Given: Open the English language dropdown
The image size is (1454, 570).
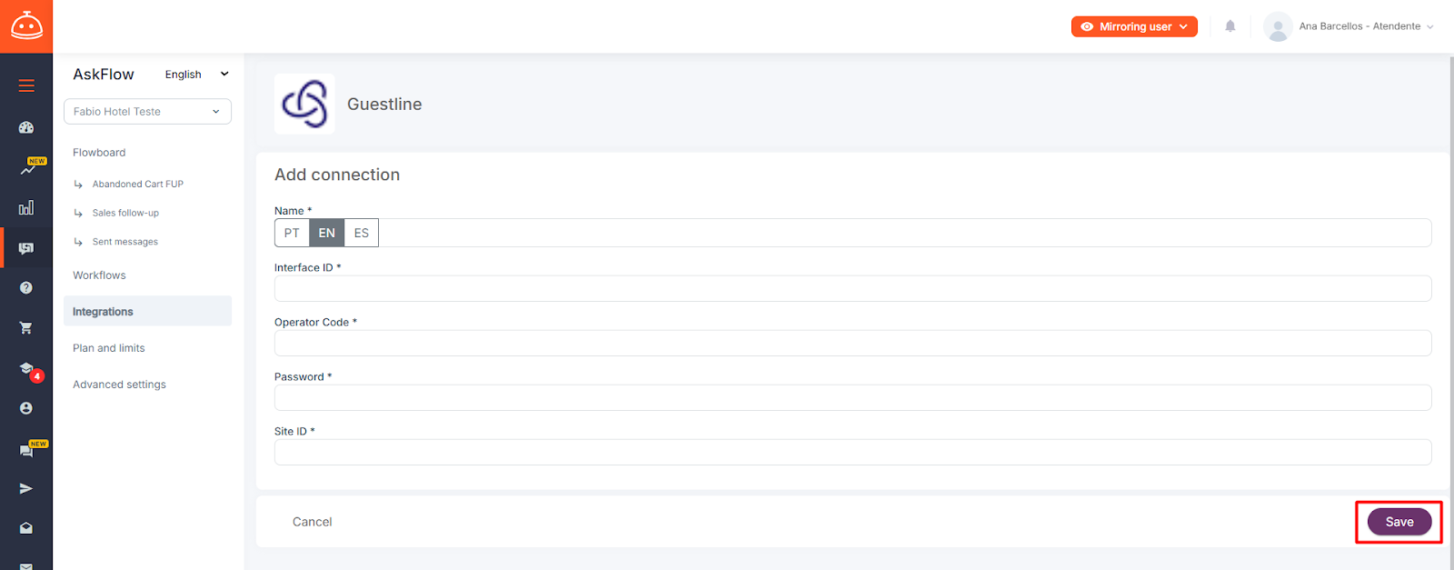Looking at the screenshot, I should tap(196, 75).
